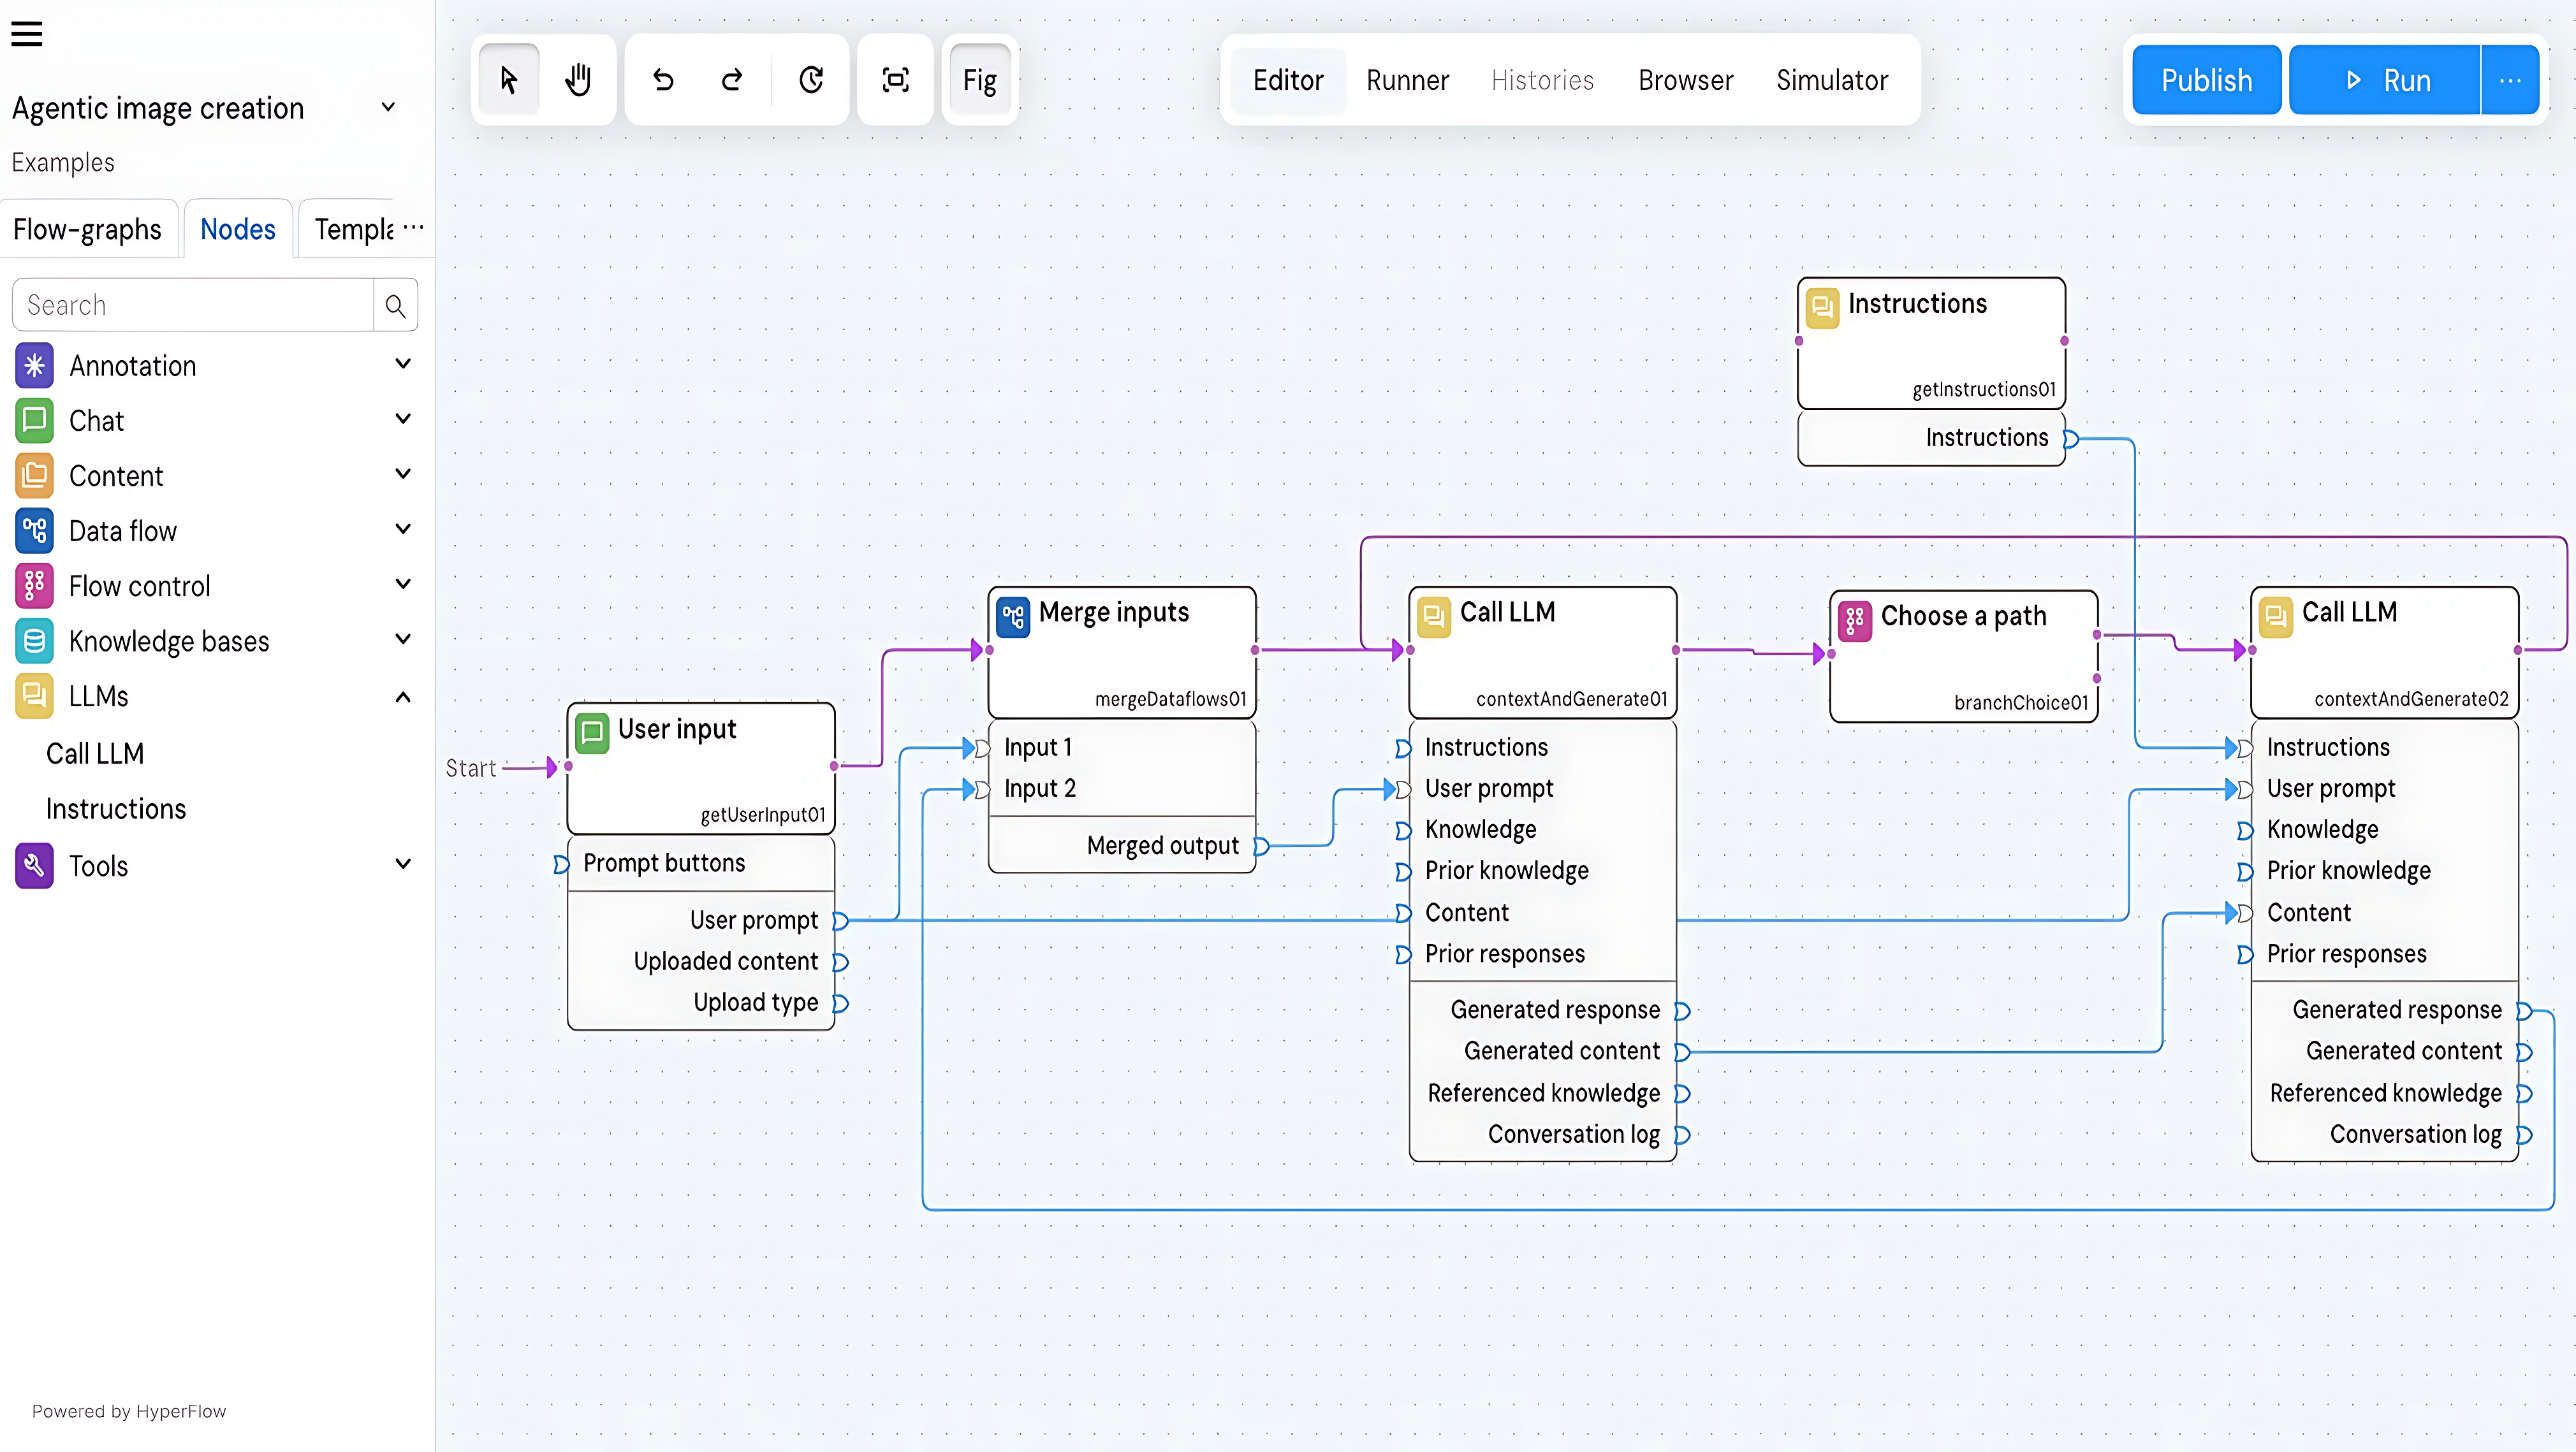The height and width of the screenshot is (1452, 2576).
Task: Open Agentic image creation dropdown
Action: coord(388,108)
